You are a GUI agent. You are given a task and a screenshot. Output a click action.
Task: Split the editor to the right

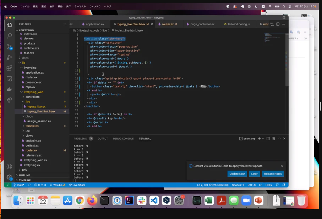tap(278, 24)
